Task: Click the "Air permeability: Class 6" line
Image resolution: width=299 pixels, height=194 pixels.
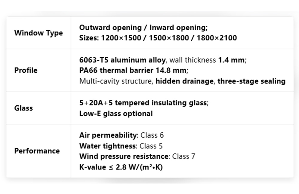Action: (x=121, y=135)
